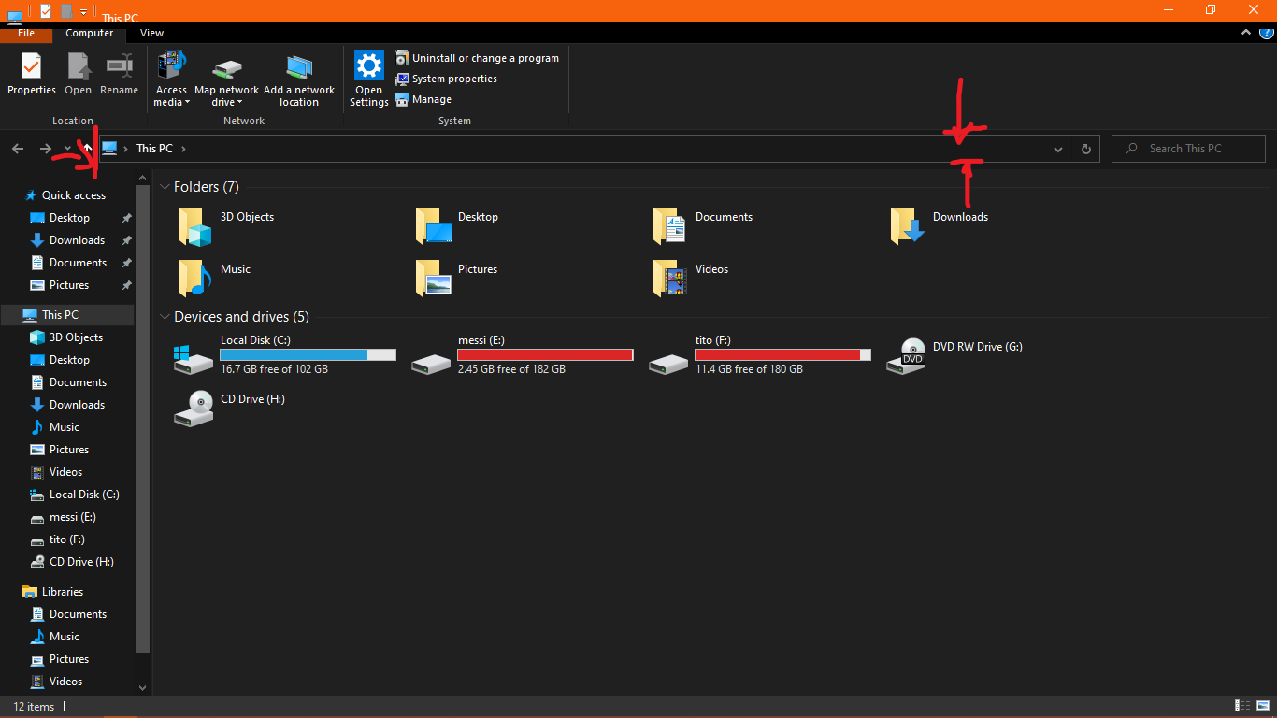Open the recent locations dropdown
This screenshot has width=1277, height=718.
pyautogui.click(x=67, y=149)
